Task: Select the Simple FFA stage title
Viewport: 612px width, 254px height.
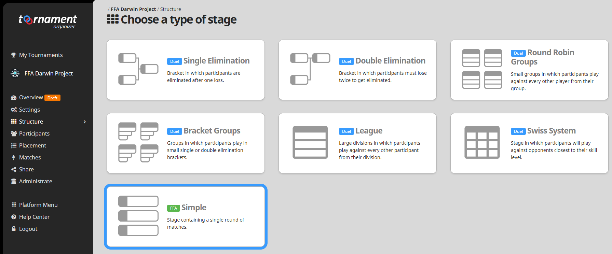Action: click(x=194, y=208)
